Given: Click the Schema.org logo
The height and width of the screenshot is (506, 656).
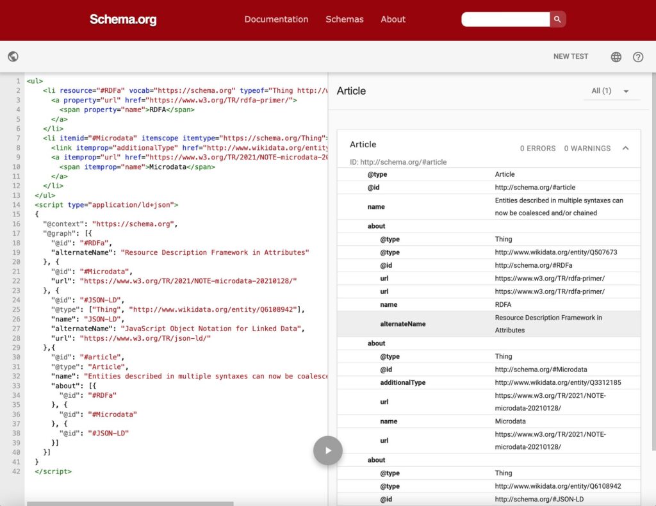Looking at the screenshot, I should pos(123,20).
